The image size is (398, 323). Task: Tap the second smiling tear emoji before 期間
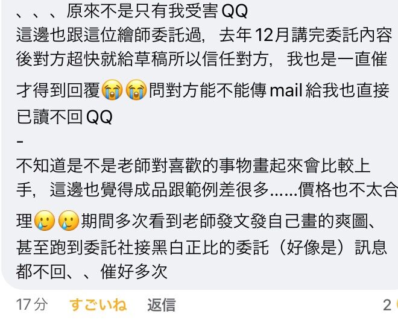[69, 220]
